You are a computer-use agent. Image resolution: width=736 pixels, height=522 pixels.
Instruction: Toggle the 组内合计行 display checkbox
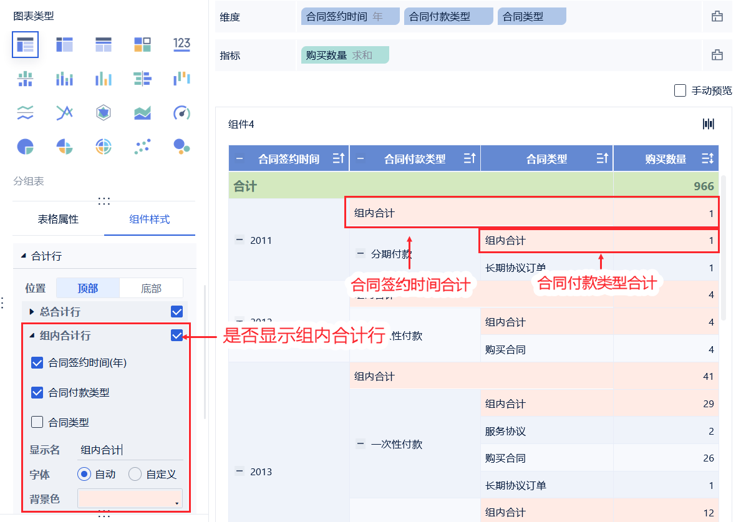click(177, 336)
